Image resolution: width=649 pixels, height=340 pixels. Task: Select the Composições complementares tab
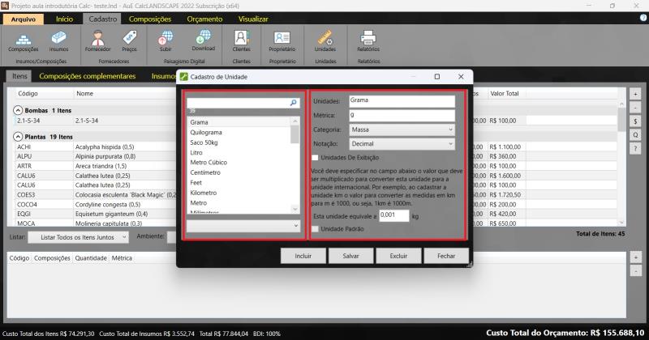88,76
